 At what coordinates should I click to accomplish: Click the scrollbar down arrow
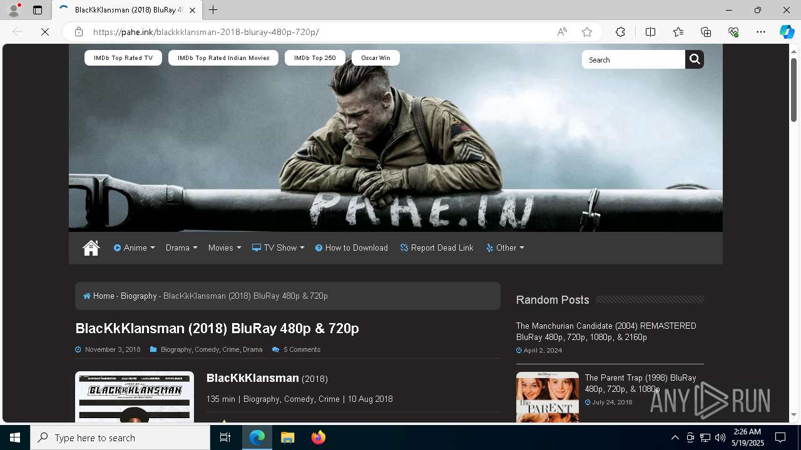(793, 415)
